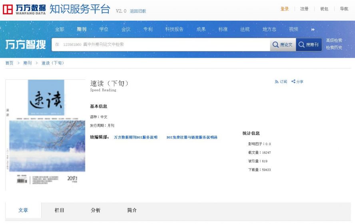The width and height of the screenshot is (355, 224).
Task: Go to 期刊 in breadcrumb
Action: tap(28, 63)
